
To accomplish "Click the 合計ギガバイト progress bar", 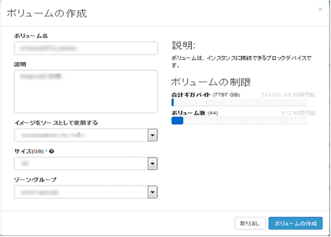I will [239, 102].
